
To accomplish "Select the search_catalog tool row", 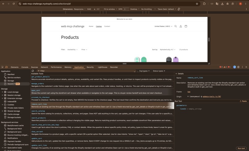I will point(102,112).
